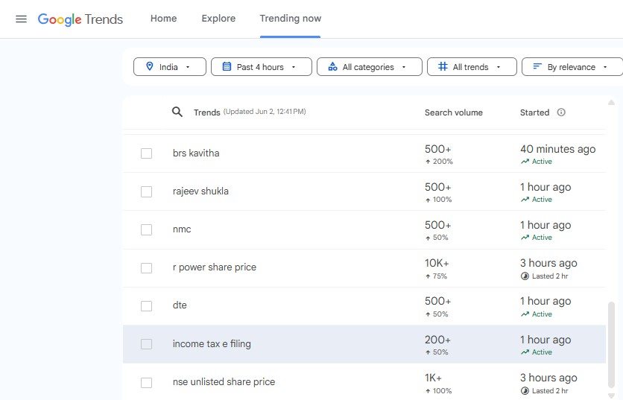This screenshot has height=400, width=623.
Task: Click the hashtag icon in All trends filter
Action: (443, 67)
